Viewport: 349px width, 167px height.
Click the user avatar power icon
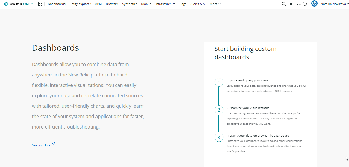click(314, 3)
